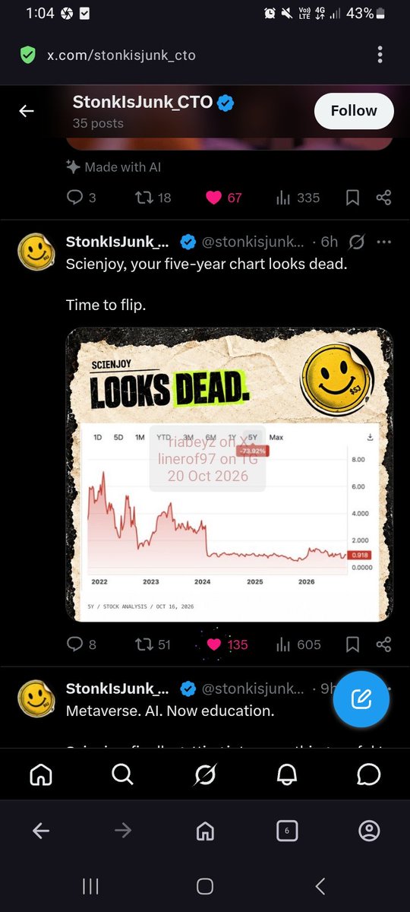The width and height of the screenshot is (410, 912).
Task: Tap the Grok icon beside the 6h post
Action: pos(355,242)
